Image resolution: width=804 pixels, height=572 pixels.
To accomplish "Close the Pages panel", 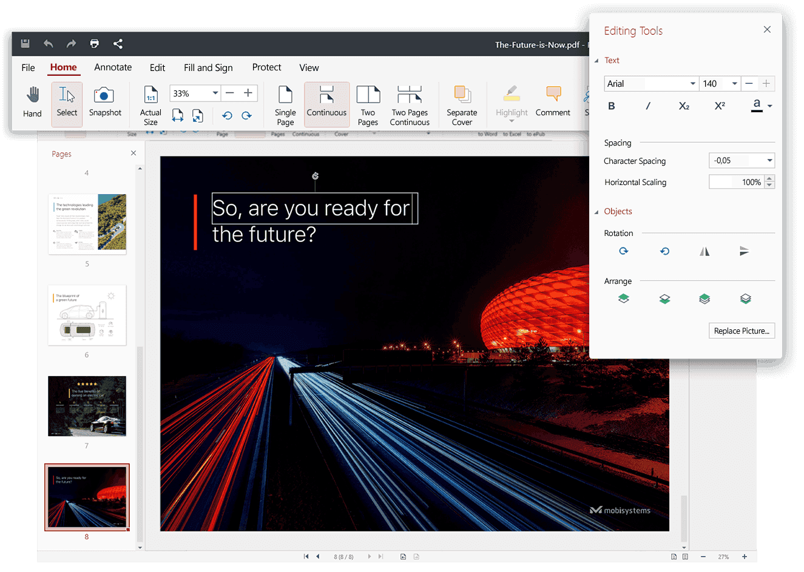I will tap(133, 153).
